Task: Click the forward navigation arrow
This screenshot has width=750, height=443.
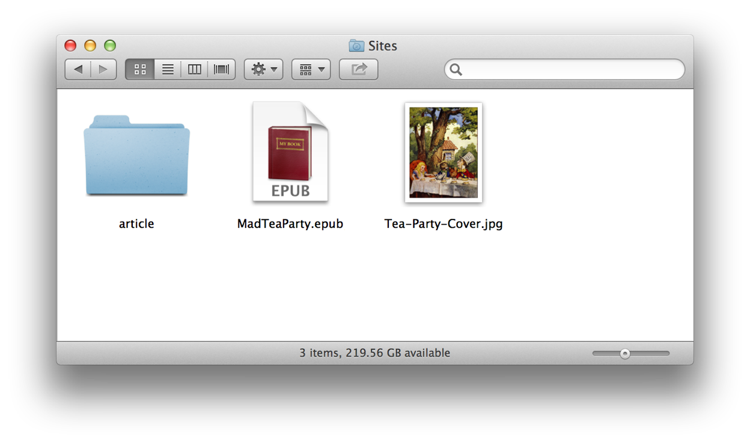Action: pyautogui.click(x=103, y=69)
